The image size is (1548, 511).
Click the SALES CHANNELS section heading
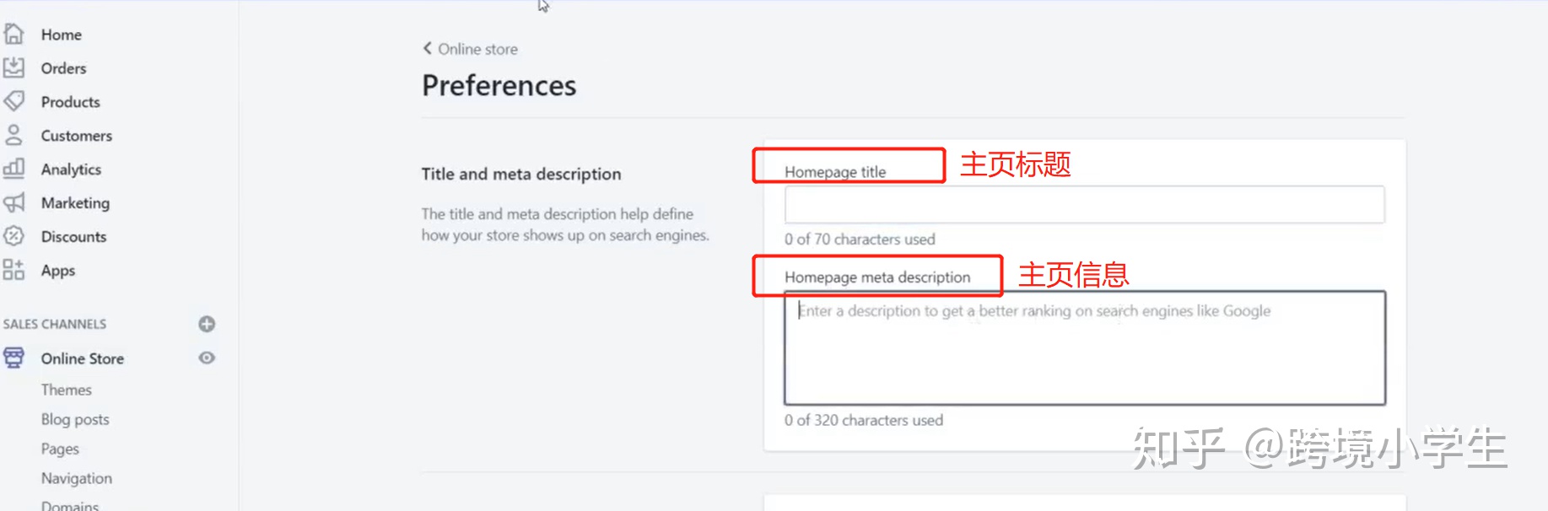pyautogui.click(x=55, y=324)
